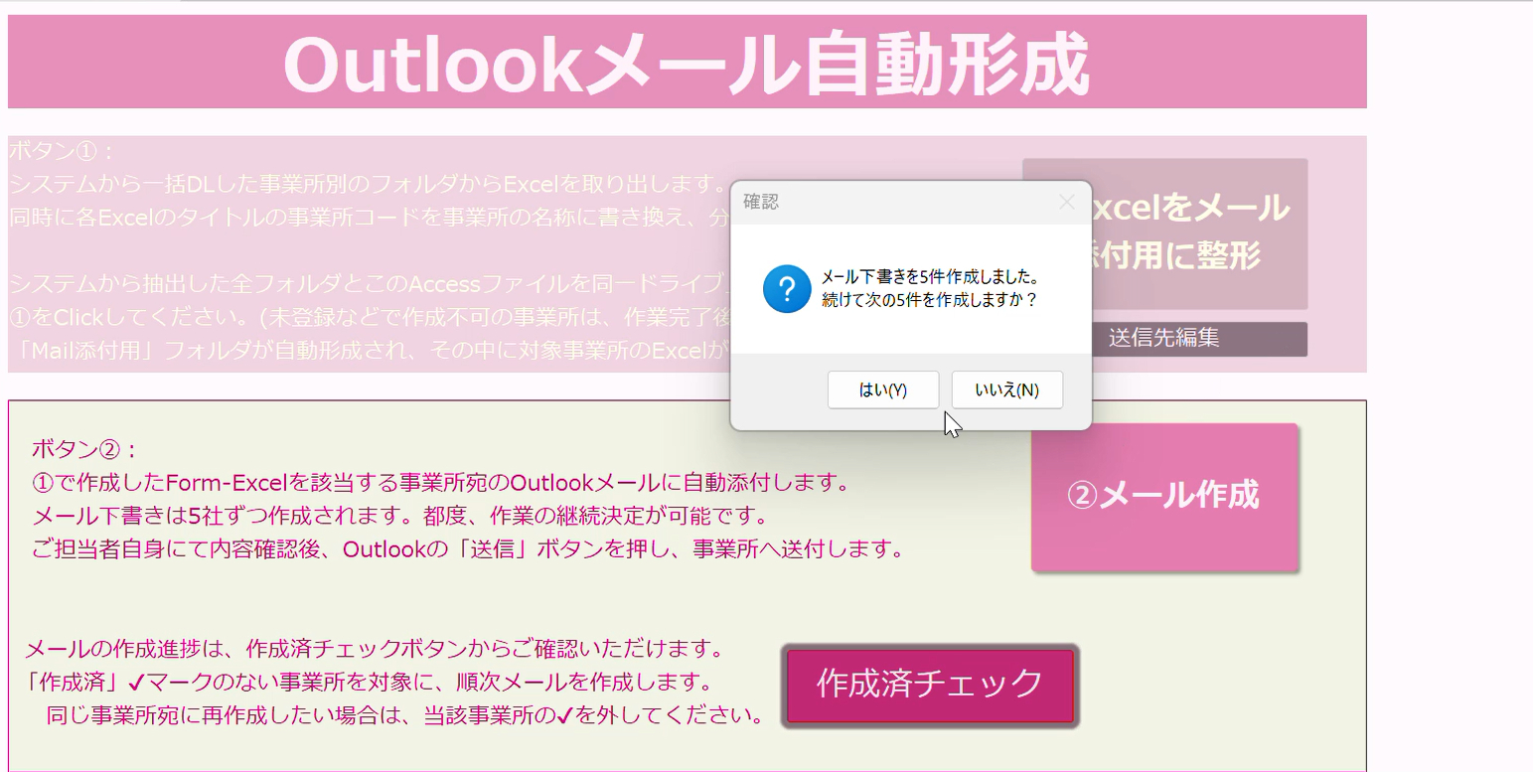
Task: Click the メール下書きは5社ずつ作成されます text line
Action: [x=402, y=517]
